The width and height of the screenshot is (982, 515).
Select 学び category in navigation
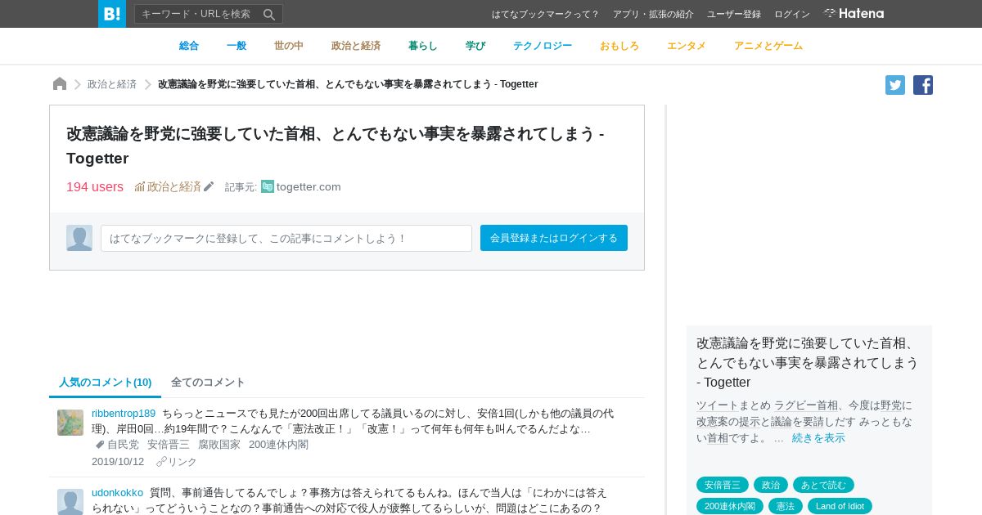[x=475, y=46]
